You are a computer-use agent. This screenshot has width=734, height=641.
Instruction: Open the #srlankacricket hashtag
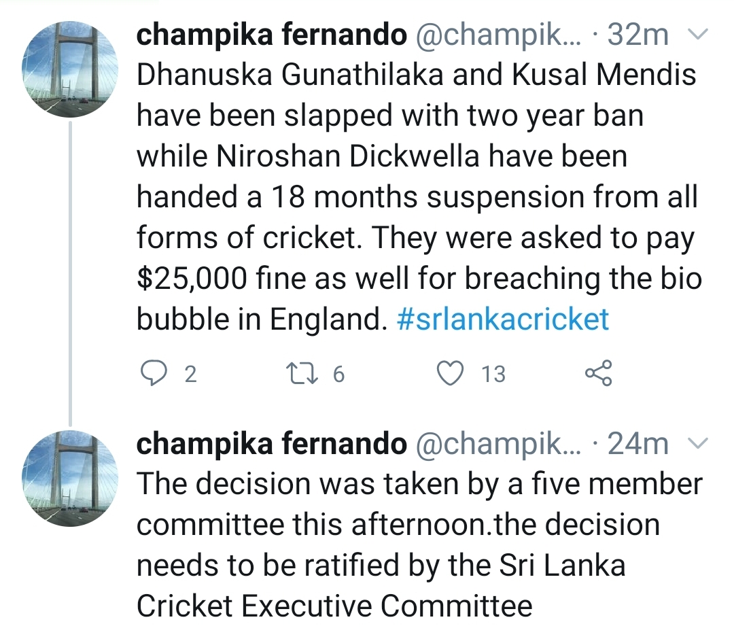tap(503, 319)
